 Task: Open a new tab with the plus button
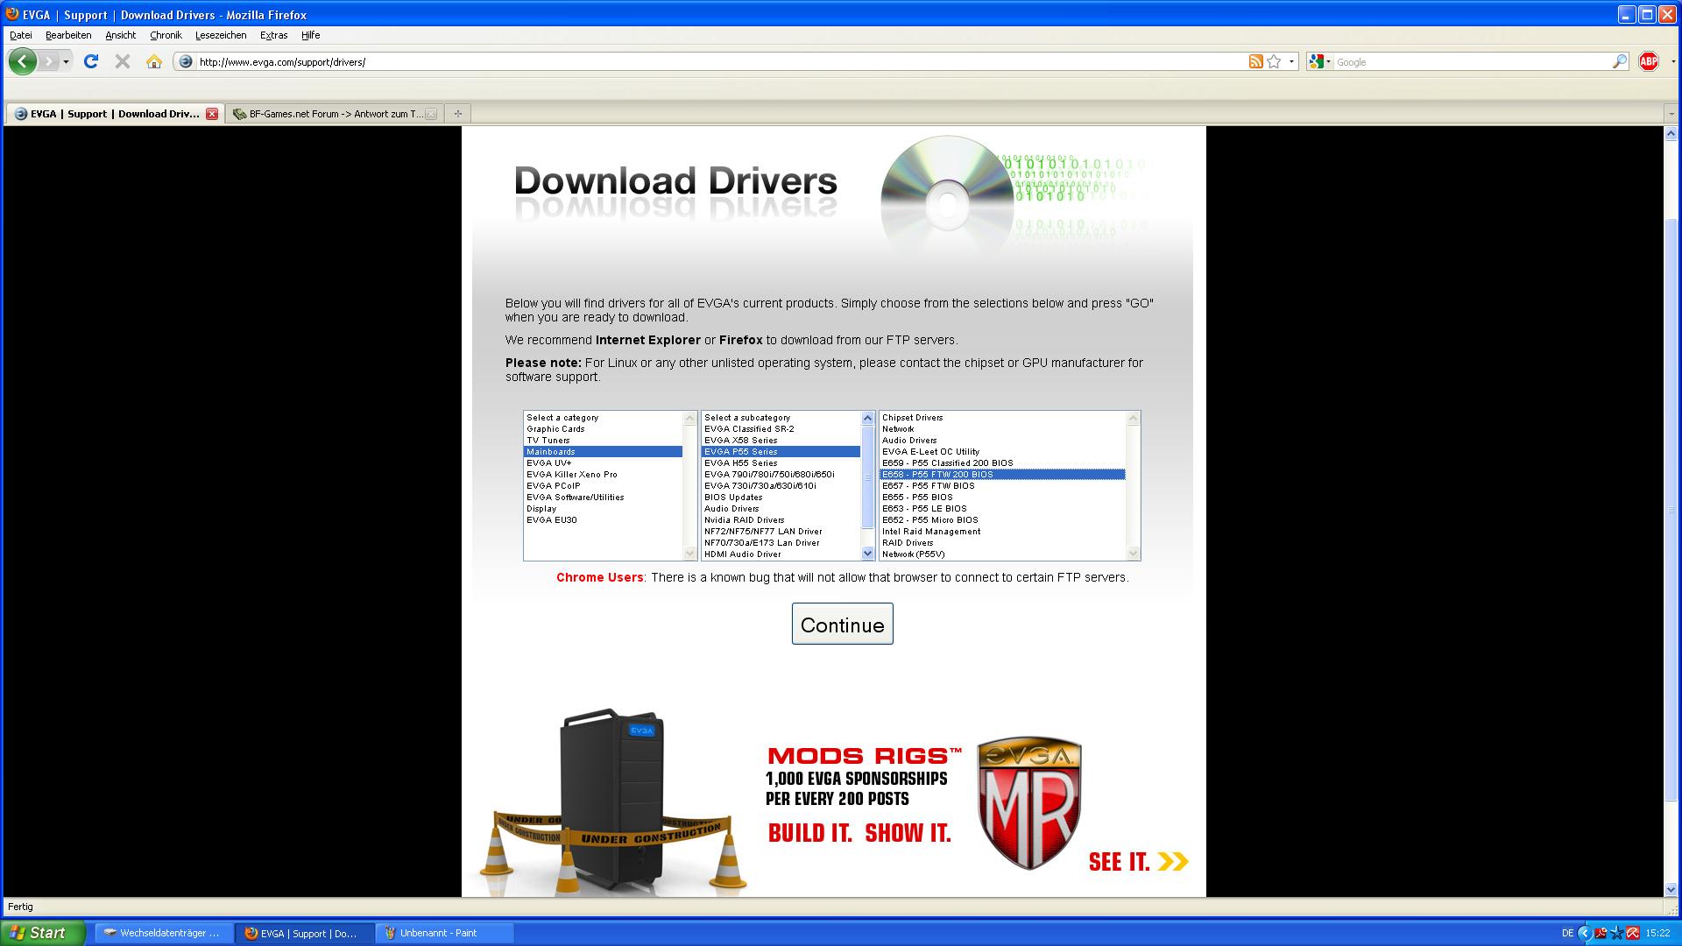click(x=457, y=114)
